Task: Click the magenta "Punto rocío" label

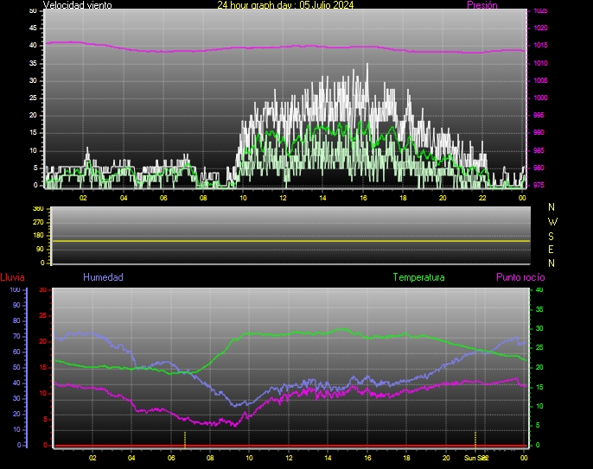Action: pyautogui.click(x=520, y=277)
